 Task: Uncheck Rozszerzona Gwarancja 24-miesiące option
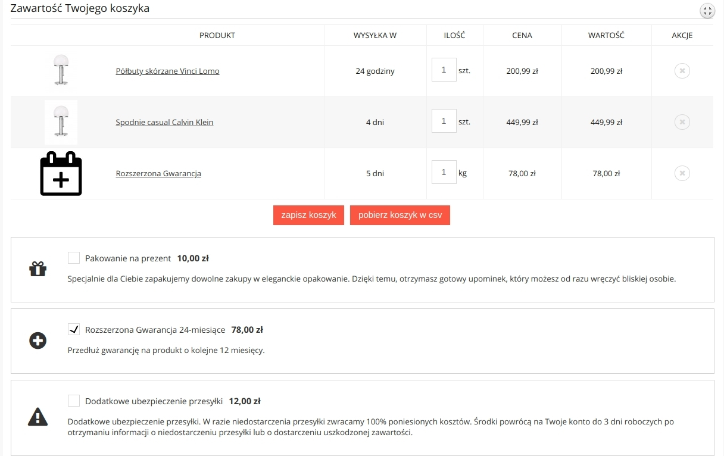click(x=74, y=329)
